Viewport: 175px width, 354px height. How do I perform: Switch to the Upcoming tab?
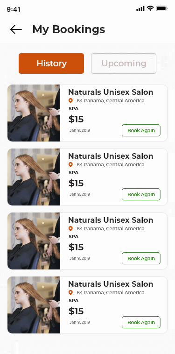(x=124, y=64)
